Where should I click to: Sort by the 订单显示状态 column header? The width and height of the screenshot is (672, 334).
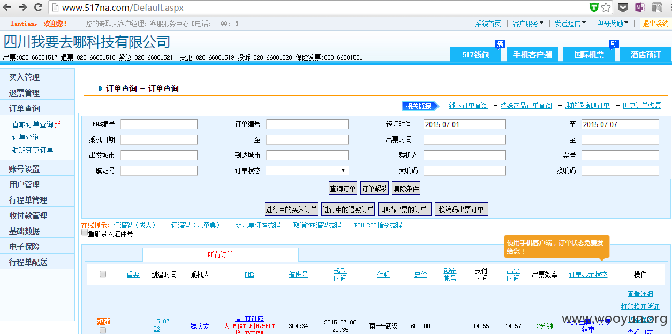tap(588, 274)
